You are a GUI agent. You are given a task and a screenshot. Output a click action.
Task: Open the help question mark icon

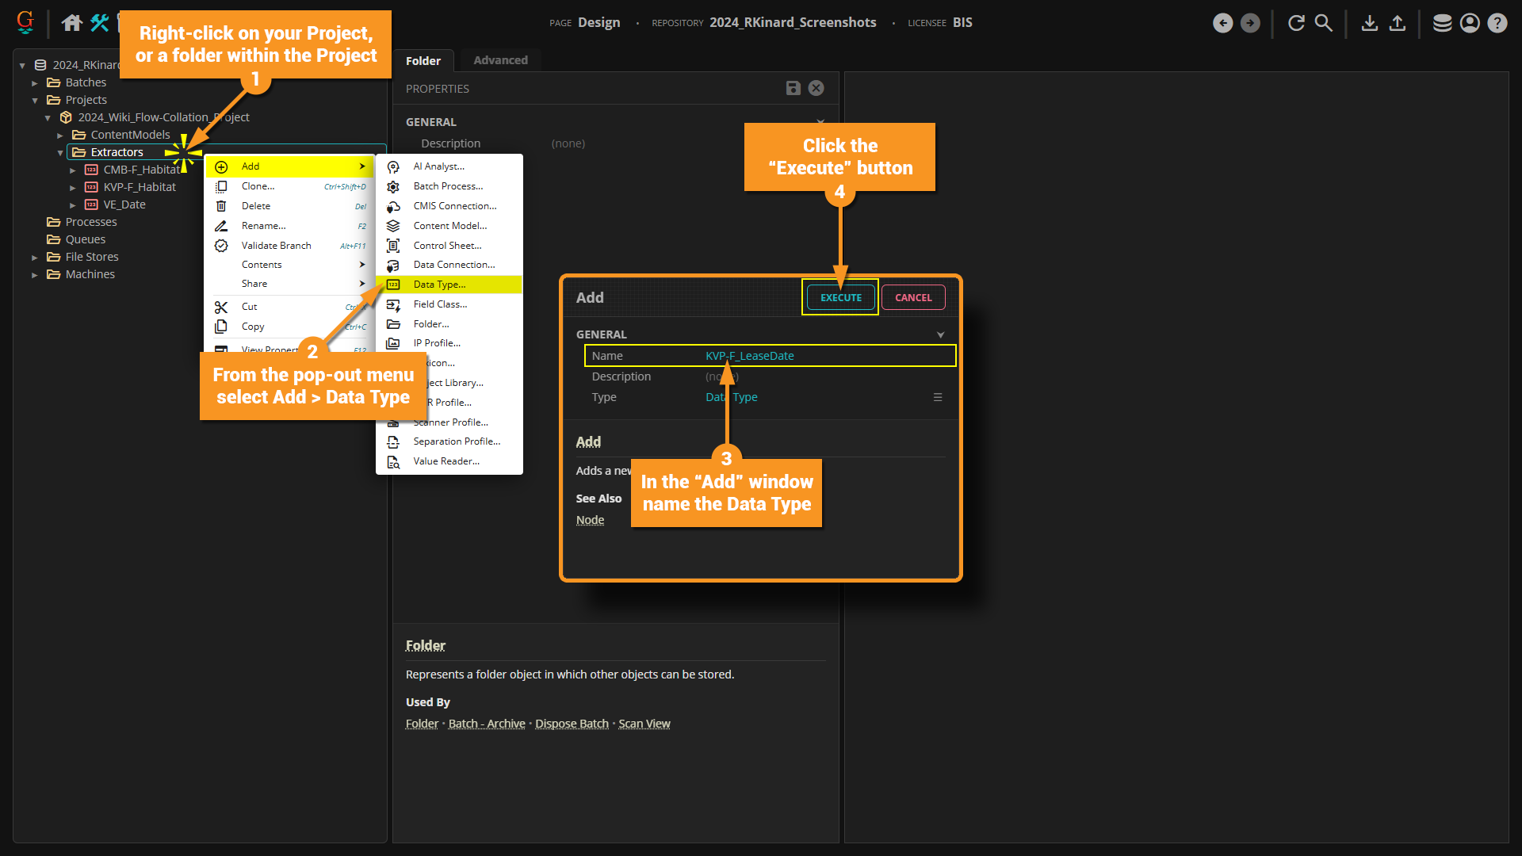point(1497,23)
